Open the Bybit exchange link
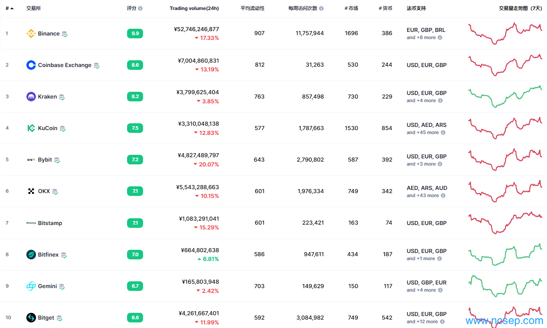This screenshot has width=547, height=328. [x=45, y=160]
